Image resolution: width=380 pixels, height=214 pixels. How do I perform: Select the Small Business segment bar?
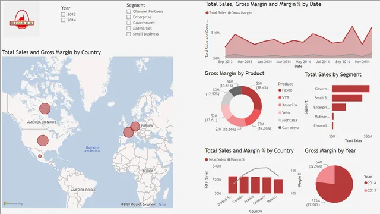[x=347, y=98]
